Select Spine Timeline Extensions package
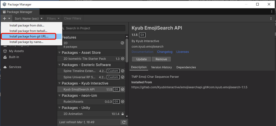Image resolution: width=276 pixels, height=126 pixels. 91,71
